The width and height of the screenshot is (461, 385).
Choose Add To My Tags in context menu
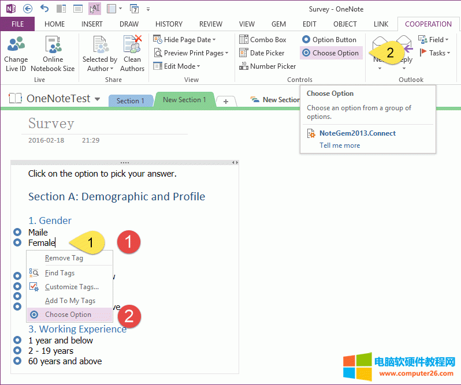[x=69, y=300]
